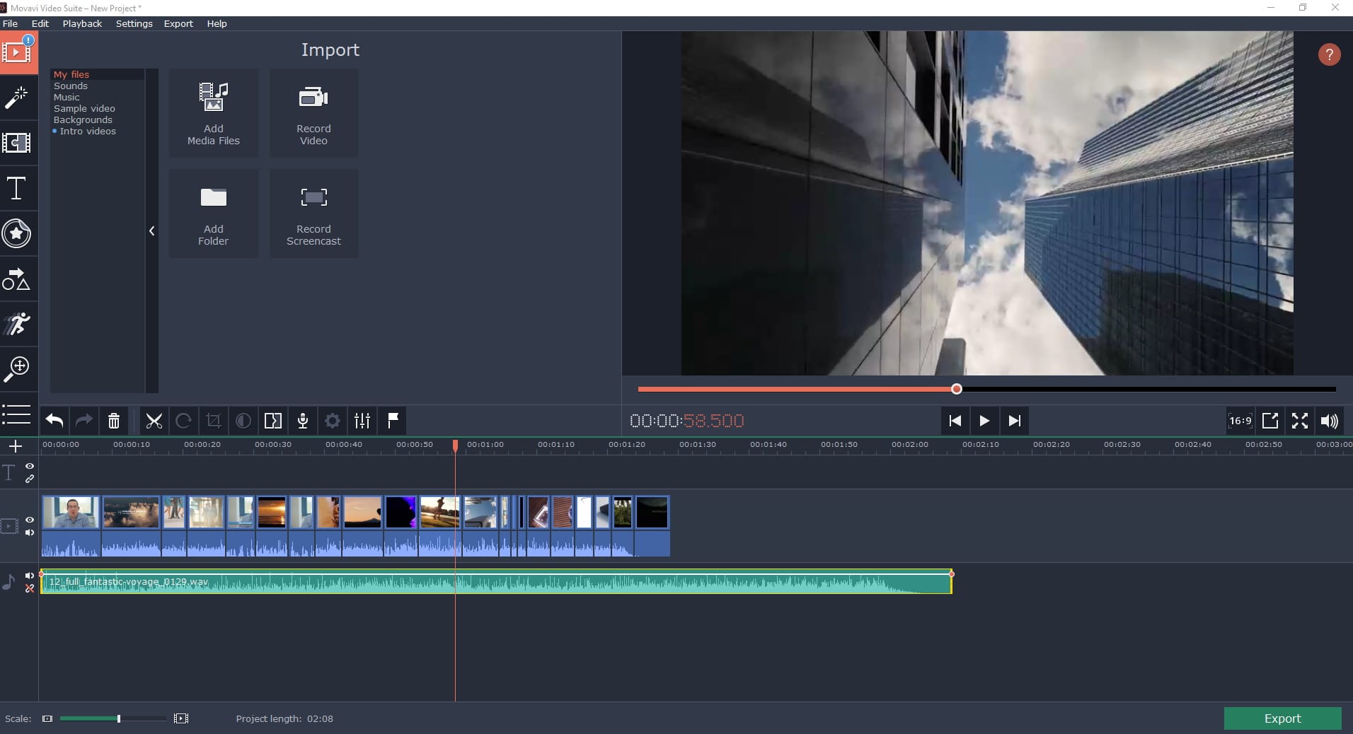Mute the video track audio
Screen dimensions: 1353x734
pyautogui.click(x=30, y=532)
